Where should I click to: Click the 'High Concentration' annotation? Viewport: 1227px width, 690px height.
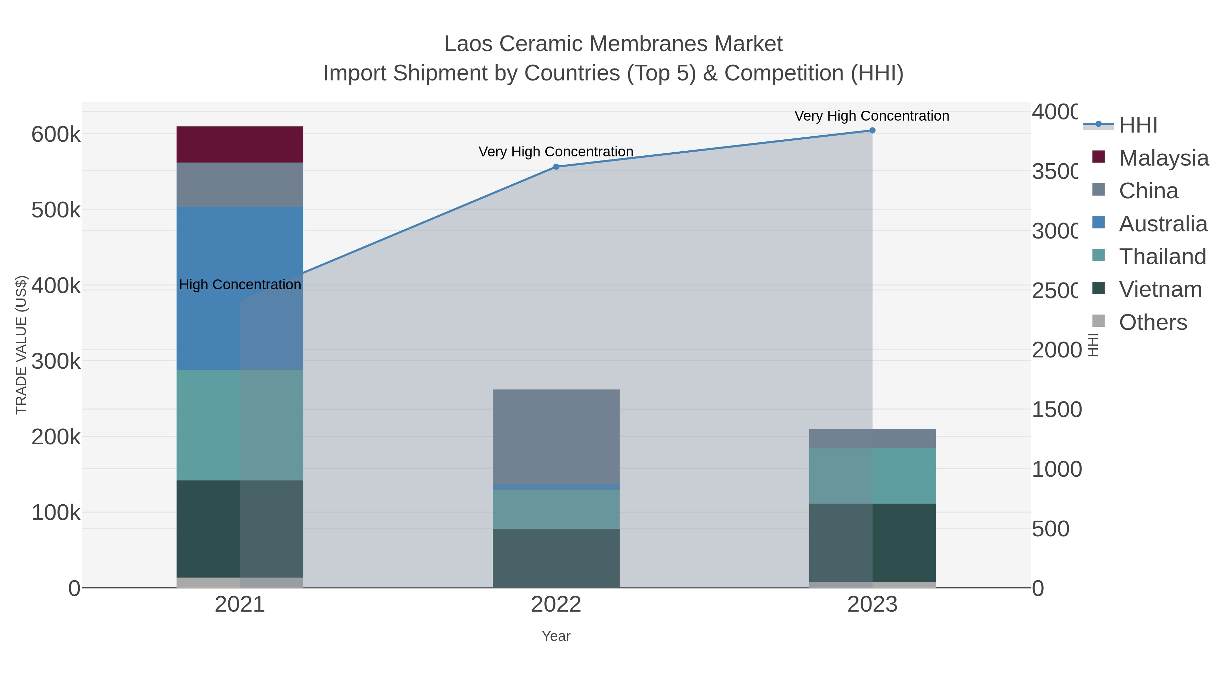[240, 285]
